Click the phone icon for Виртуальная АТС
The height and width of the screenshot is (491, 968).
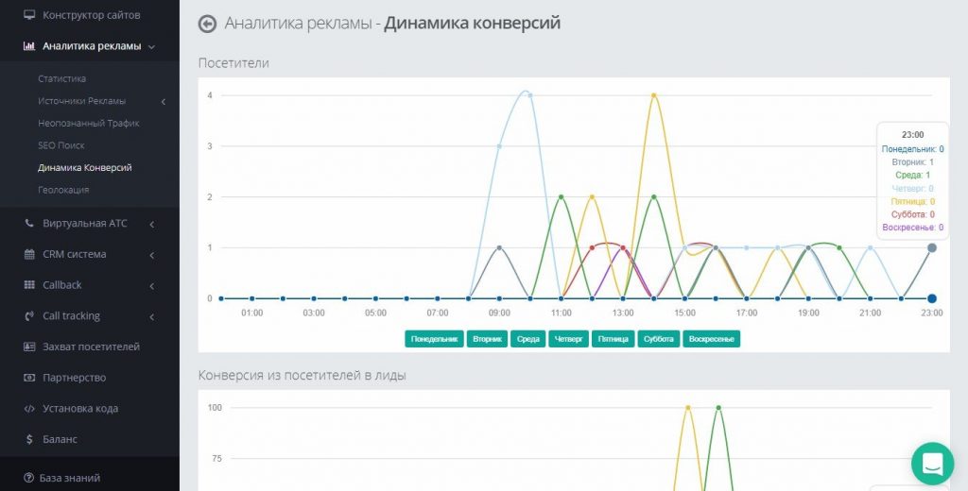click(29, 223)
